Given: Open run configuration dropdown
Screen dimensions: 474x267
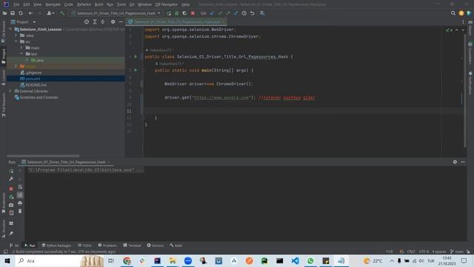Looking at the screenshot, I should tap(116, 13).
